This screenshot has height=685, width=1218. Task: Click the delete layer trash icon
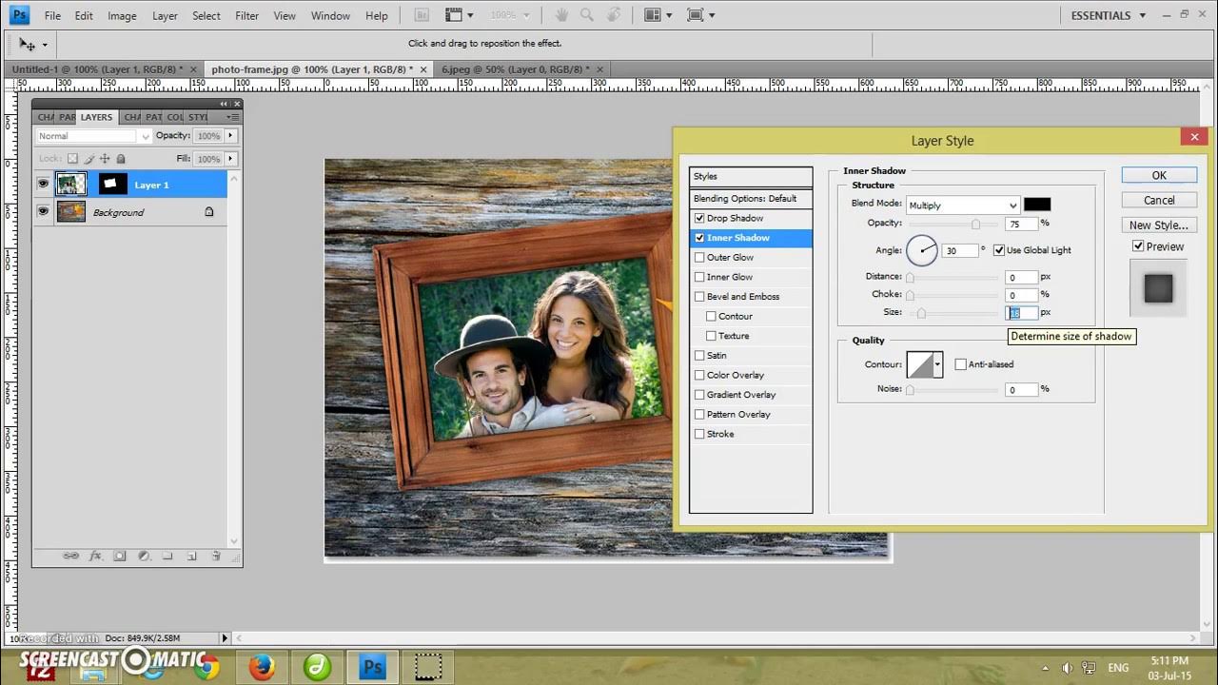pos(216,556)
